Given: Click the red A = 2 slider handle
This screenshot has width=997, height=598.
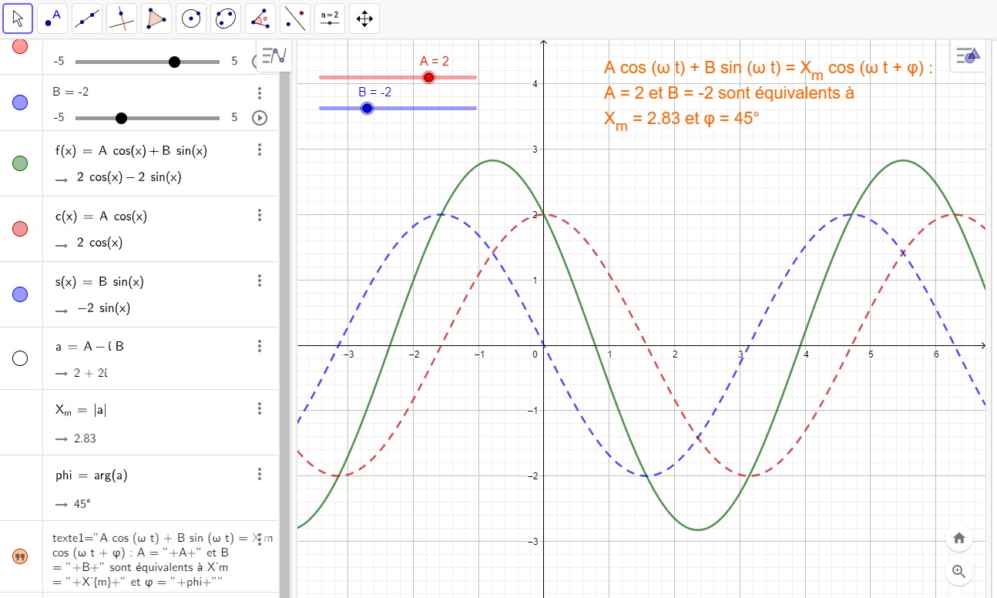Looking at the screenshot, I should click(429, 77).
